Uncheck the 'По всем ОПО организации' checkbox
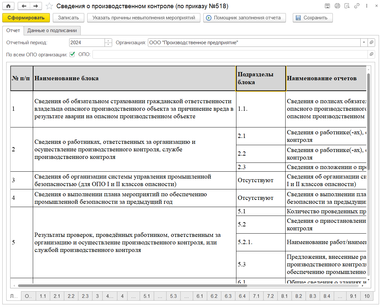The width and height of the screenshot is (381, 307). pos(72,54)
